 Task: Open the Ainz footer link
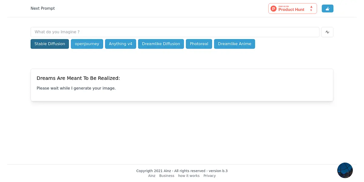152,176
